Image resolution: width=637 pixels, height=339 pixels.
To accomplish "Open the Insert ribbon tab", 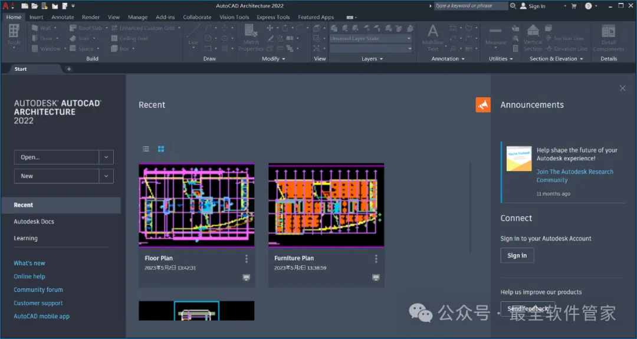I will coord(36,17).
